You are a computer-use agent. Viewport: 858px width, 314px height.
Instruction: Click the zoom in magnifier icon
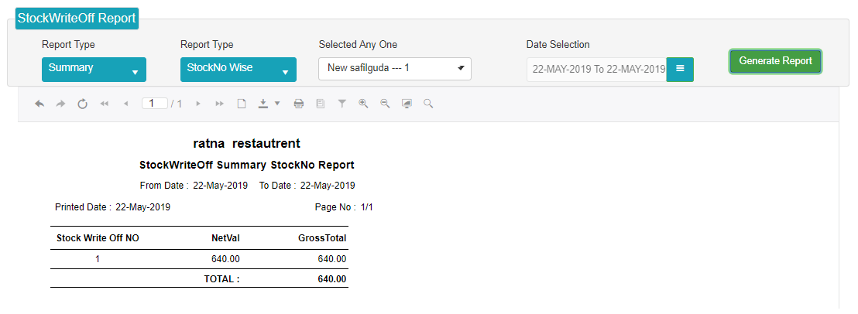pos(363,103)
